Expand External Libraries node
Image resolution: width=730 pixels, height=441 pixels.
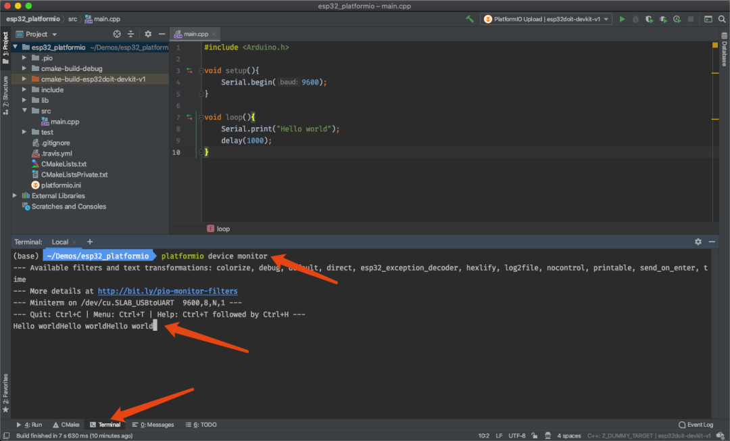[16, 196]
